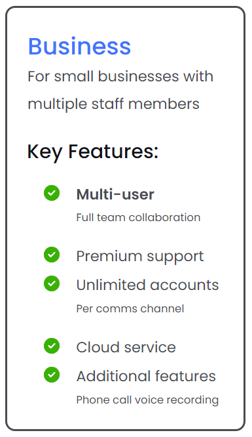Click the green checkmark beside Premium support
The width and height of the screenshot is (252, 437).
[52, 255]
